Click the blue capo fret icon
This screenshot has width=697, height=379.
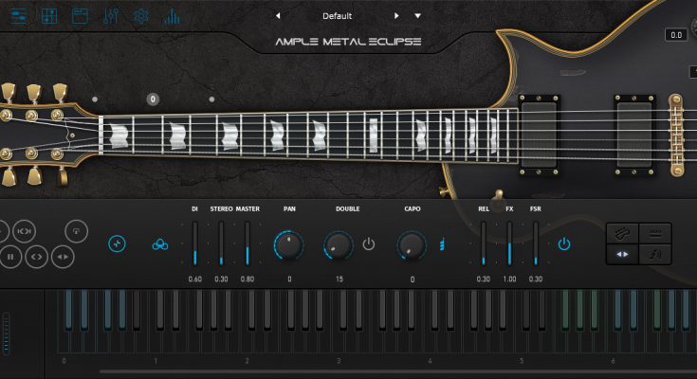pyautogui.click(x=441, y=245)
